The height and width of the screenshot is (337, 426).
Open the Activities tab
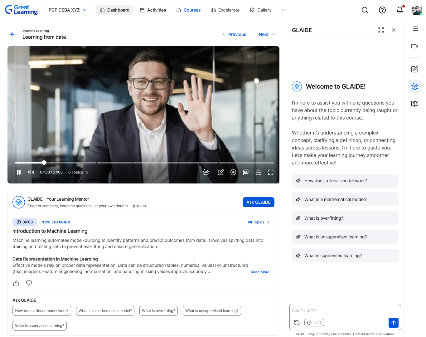153,10
